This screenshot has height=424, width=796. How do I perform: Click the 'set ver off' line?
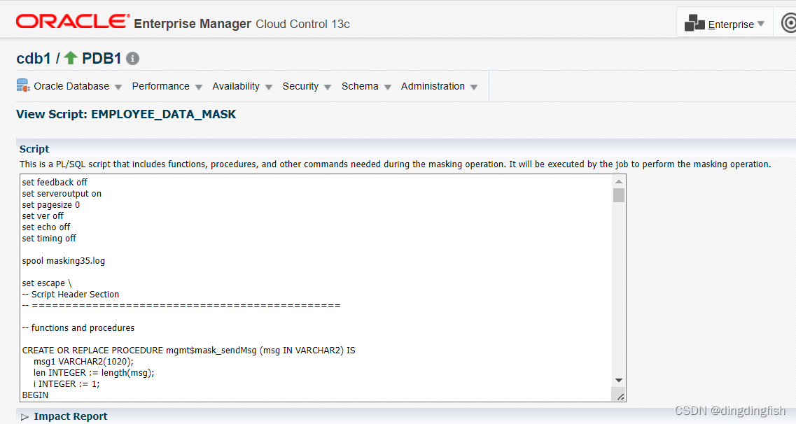pos(43,216)
